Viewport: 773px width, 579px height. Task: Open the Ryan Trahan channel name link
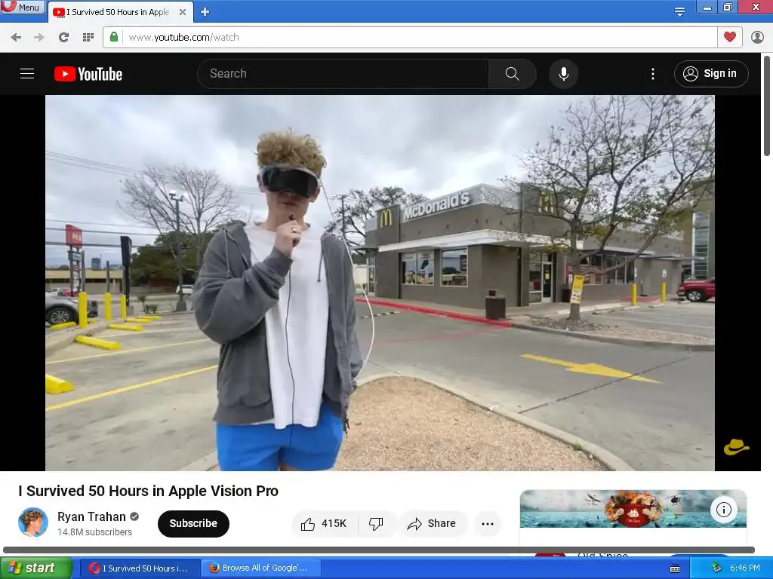point(91,516)
